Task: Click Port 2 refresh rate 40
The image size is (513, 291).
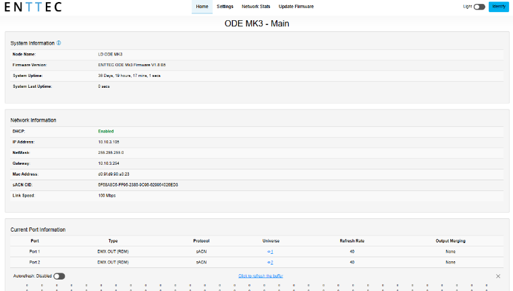Action: 352,263
